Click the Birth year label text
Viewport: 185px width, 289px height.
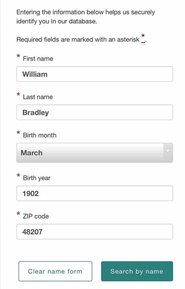click(x=37, y=178)
